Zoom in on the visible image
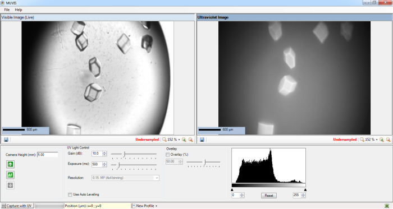This screenshot has width=393, height=209. [x=184, y=140]
